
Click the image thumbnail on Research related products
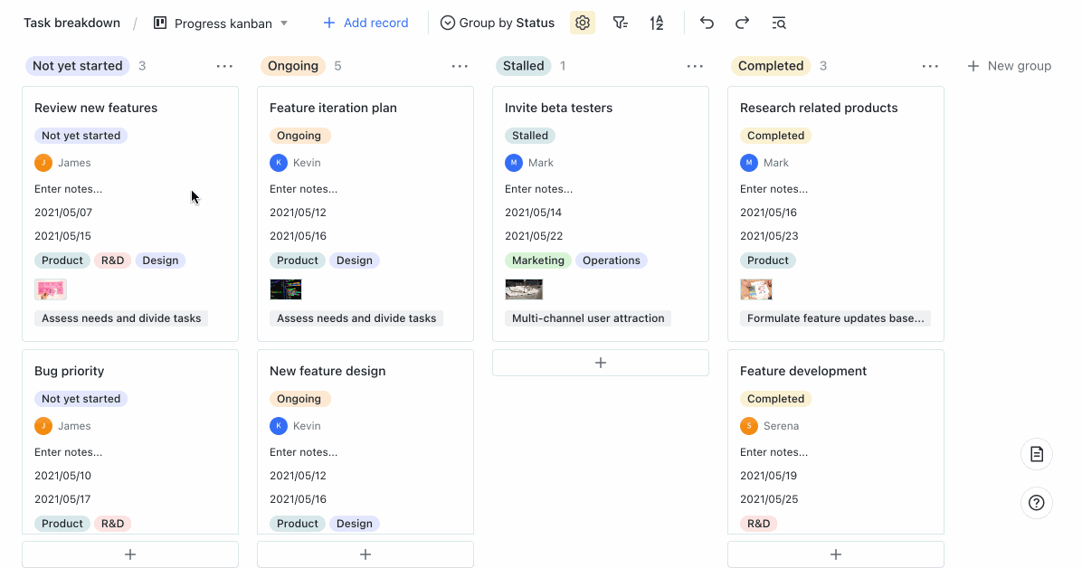pyautogui.click(x=756, y=289)
